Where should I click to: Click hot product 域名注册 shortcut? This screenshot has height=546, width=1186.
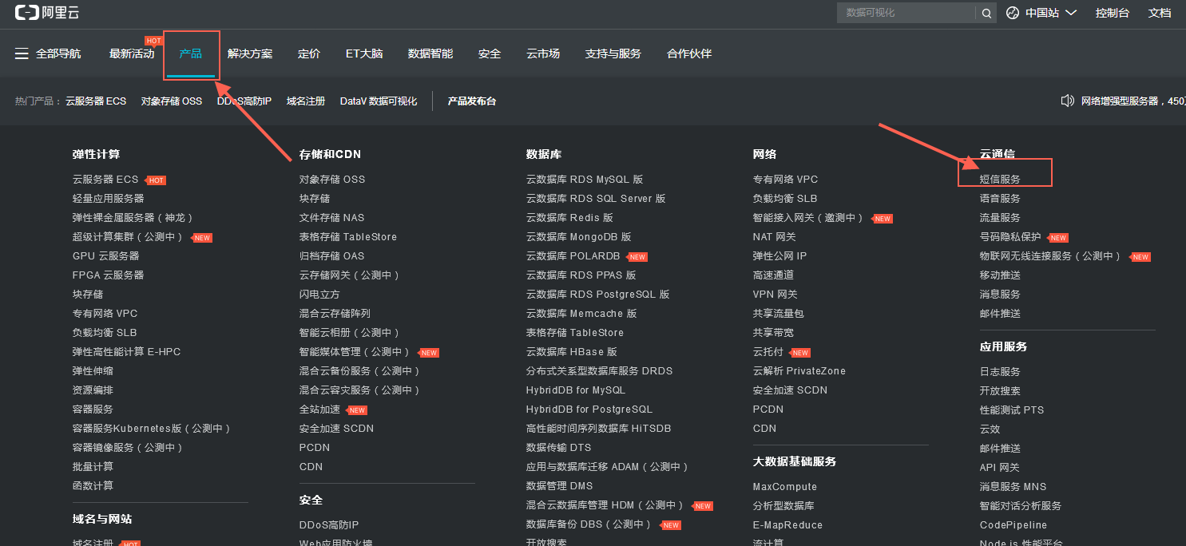tap(306, 101)
